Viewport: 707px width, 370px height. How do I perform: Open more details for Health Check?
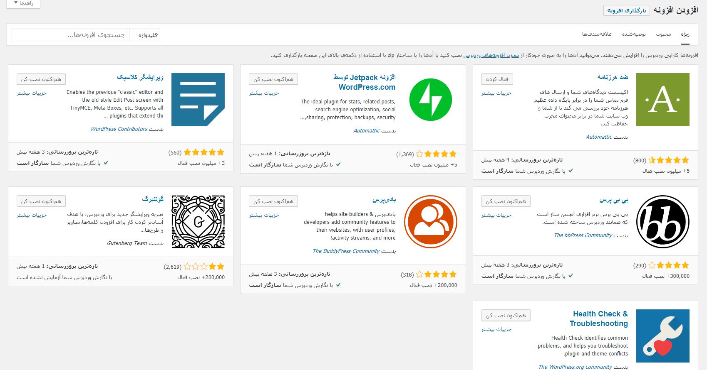coord(496,329)
